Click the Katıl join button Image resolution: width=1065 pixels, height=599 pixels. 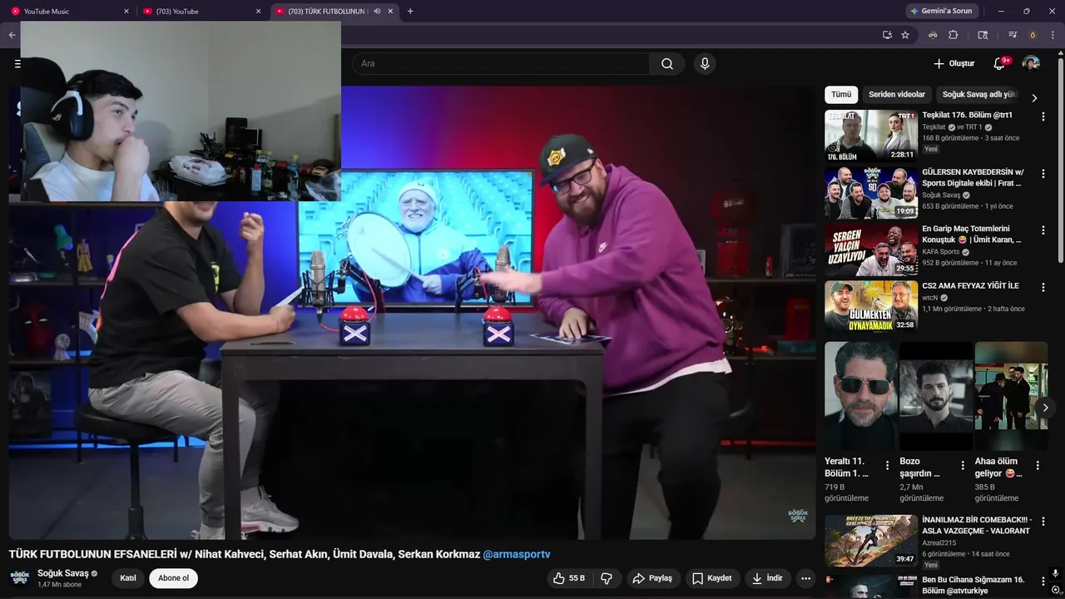(128, 578)
